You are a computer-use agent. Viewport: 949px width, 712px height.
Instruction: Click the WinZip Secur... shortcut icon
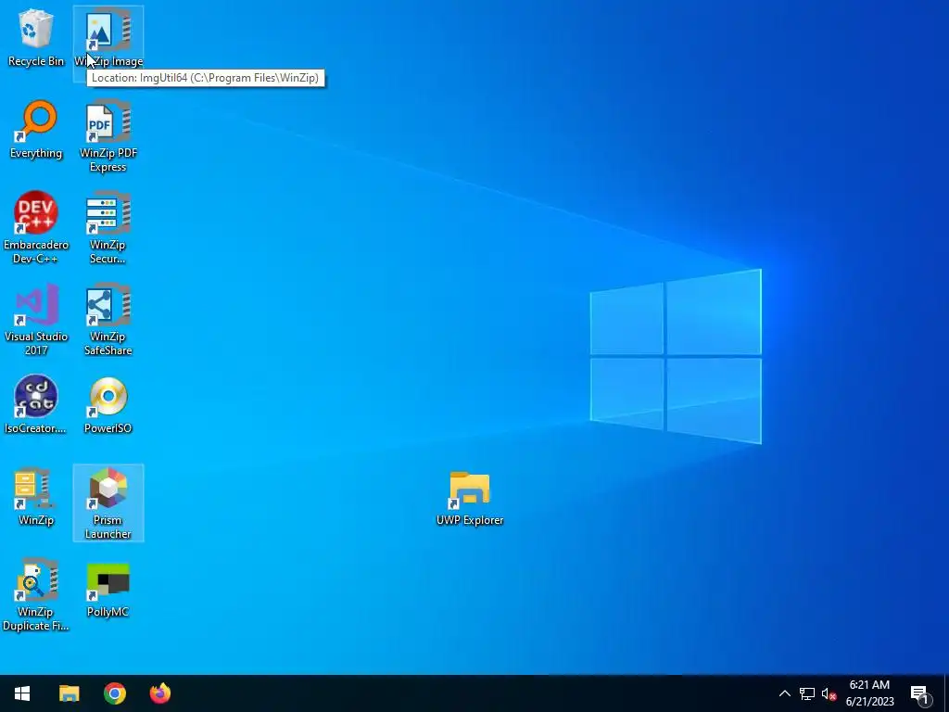[108, 228]
